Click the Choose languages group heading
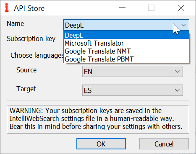Screen dimensions: 196x154 coord(37,55)
